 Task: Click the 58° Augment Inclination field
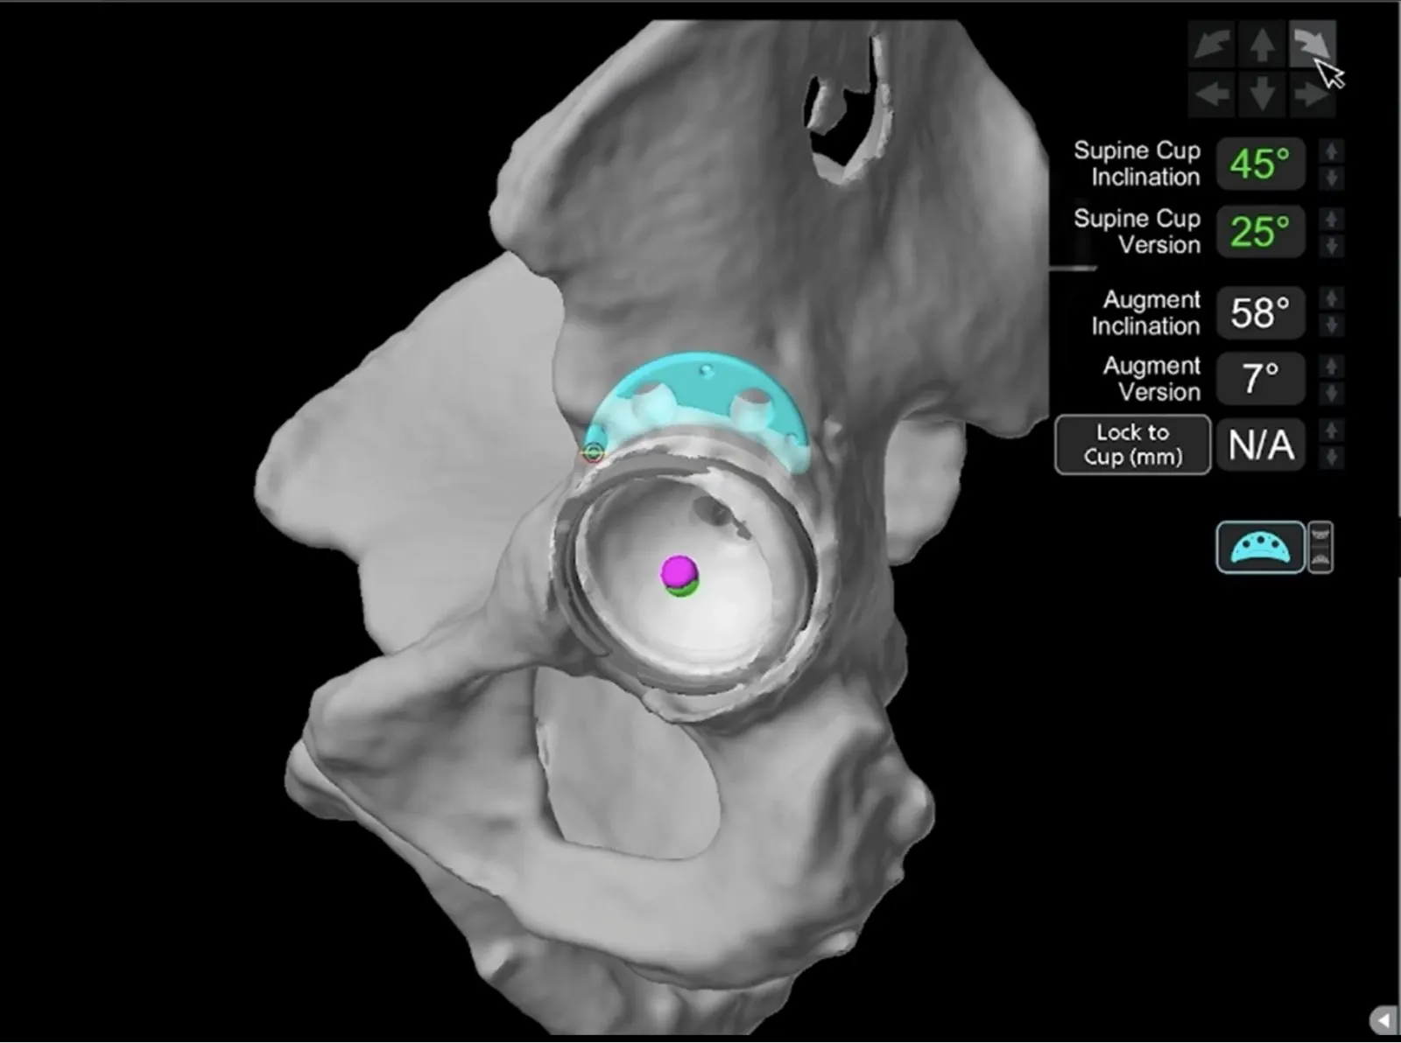pyautogui.click(x=1261, y=312)
